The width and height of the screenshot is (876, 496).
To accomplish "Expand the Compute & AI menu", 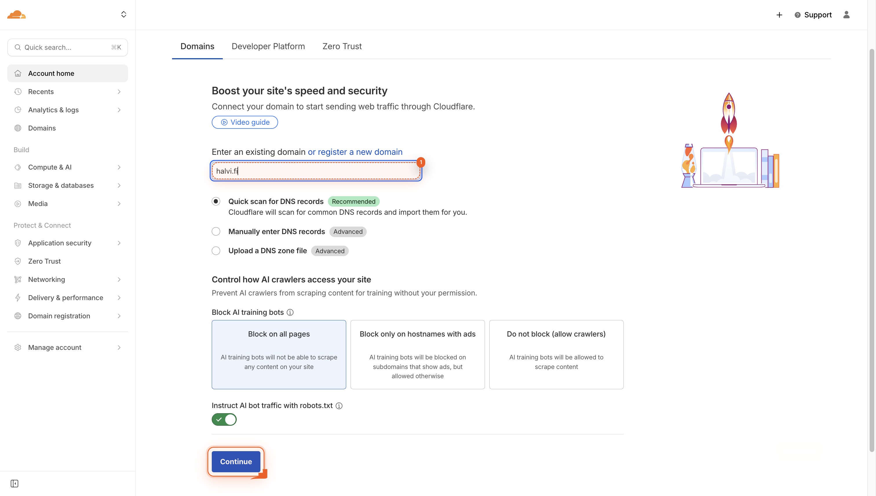I will pyautogui.click(x=119, y=167).
